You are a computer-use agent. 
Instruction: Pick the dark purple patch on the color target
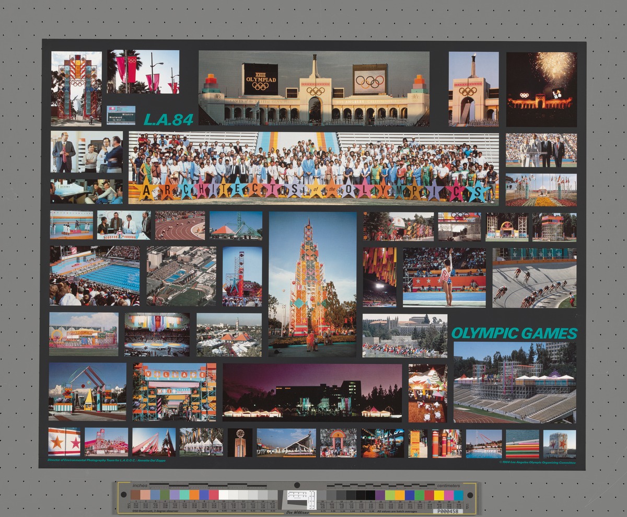point(380,495)
